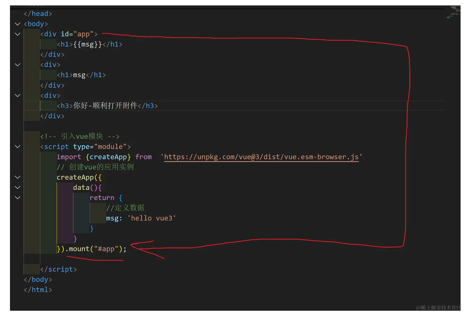Click the <script type="module"> tag text
Screen dimensions: 464x313
click(x=86, y=147)
